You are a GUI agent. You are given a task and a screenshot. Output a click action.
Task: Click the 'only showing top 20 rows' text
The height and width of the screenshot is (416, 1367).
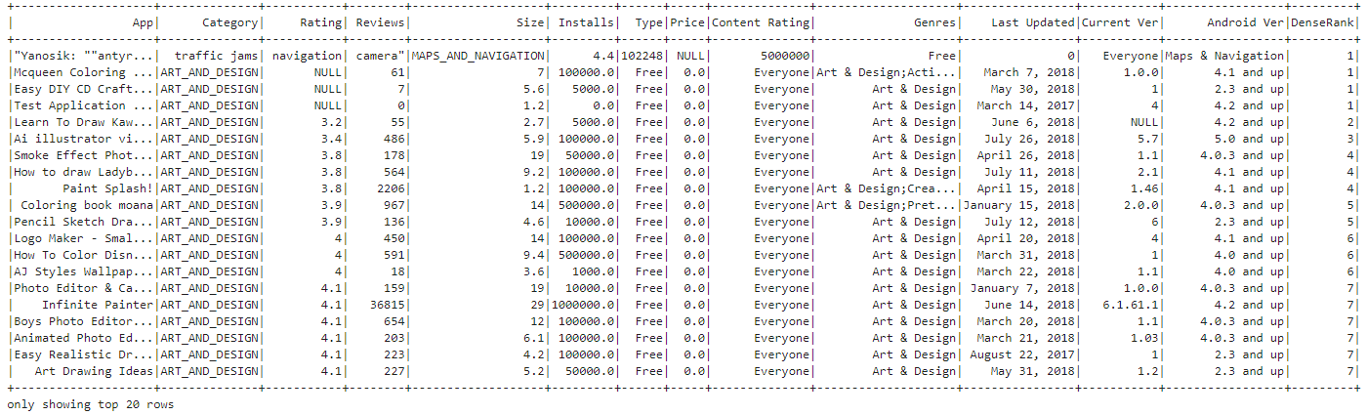click(90, 403)
